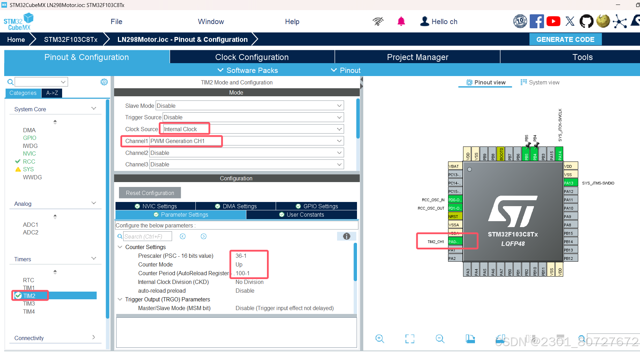This screenshot has width=640, height=353.
Task: Open Channel3 dropdown
Action: [x=246, y=164]
